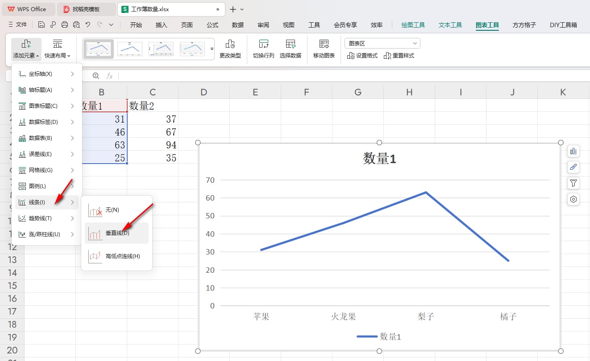
Task: Open the 数据标签(D) data labels submenu
Action: [x=47, y=122]
